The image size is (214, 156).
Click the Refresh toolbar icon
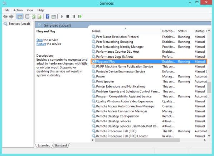(x=34, y=17)
